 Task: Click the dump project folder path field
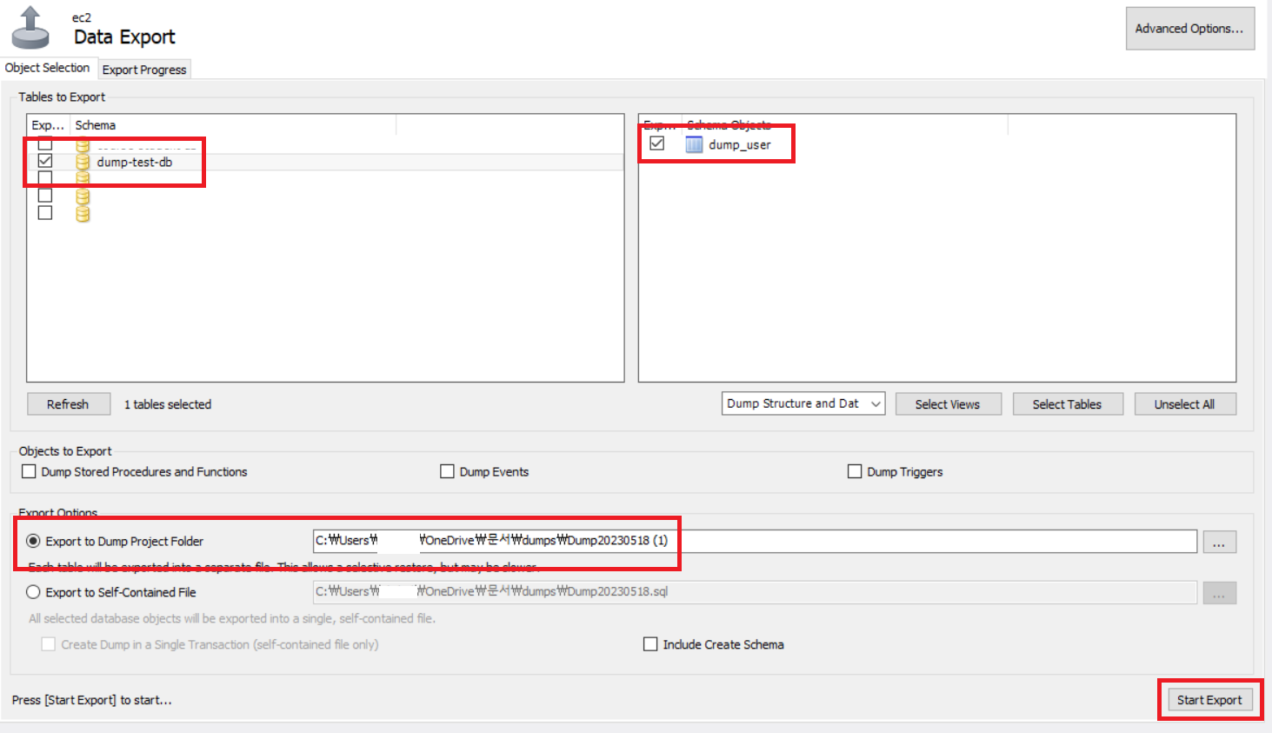pyautogui.click(x=755, y=541)
